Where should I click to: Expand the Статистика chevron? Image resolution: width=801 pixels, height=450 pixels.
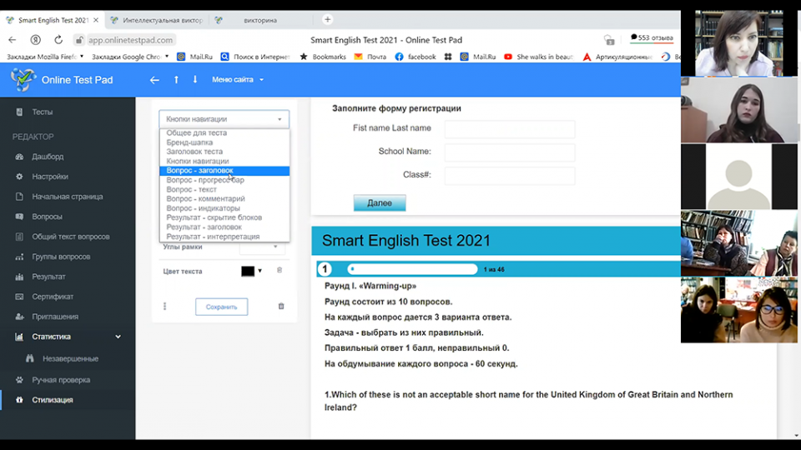pos(118,337)
